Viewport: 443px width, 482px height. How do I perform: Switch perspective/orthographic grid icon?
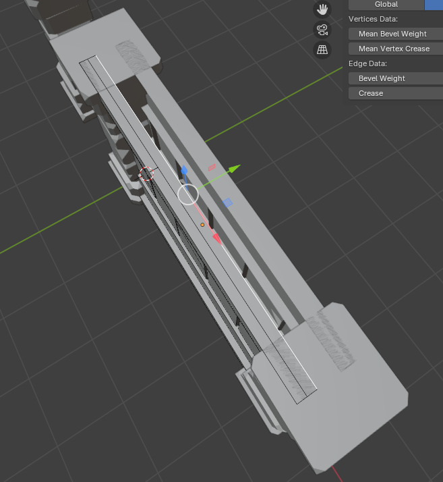(x=322, y=49)
